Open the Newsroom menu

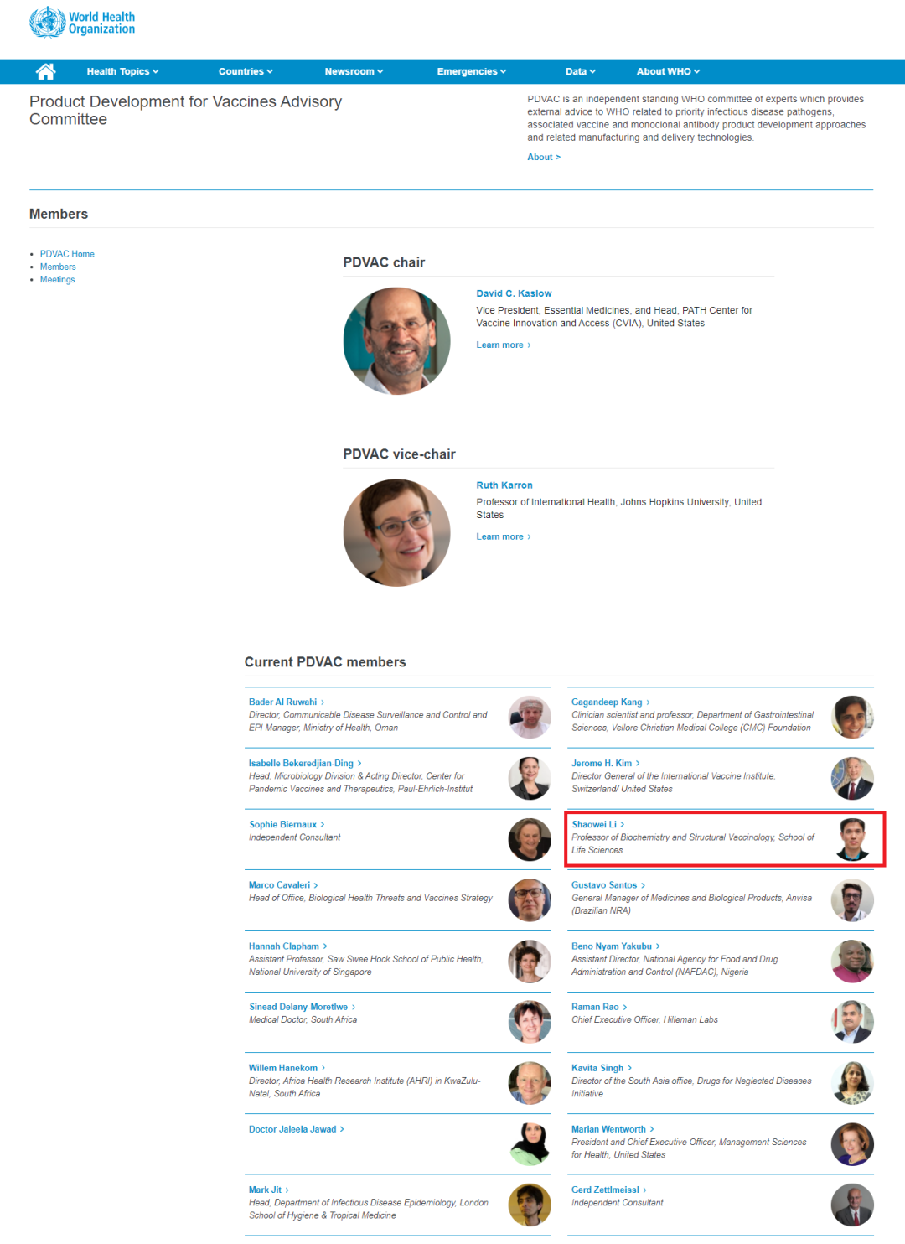[x=354, y=71]
